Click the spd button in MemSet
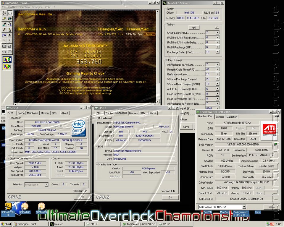This screenshot has height=227, width=284. coord(194,27)
